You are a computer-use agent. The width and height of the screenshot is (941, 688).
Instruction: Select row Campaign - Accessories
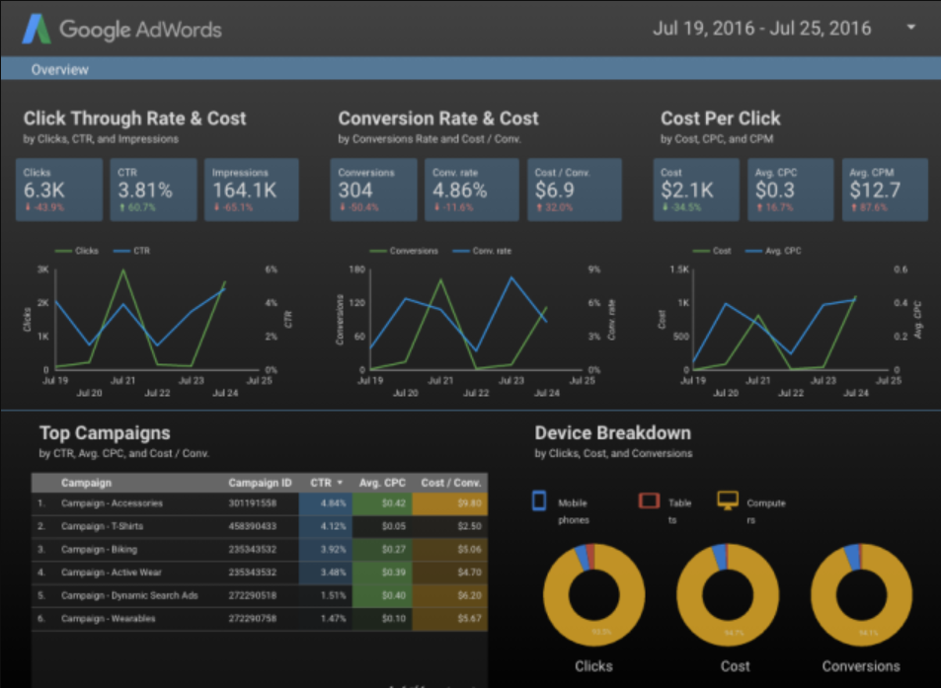(260, 503)
